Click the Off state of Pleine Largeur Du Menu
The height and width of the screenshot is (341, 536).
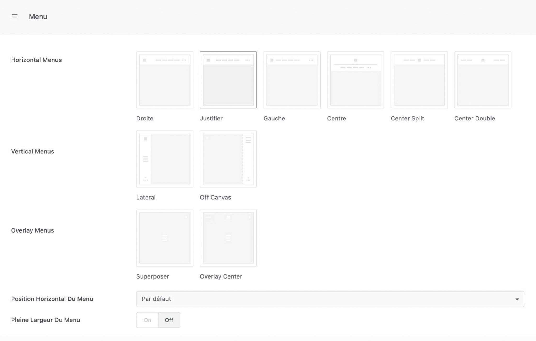pos(169,320)
